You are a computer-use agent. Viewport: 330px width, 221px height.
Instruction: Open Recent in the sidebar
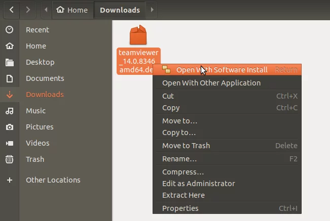[x=38, y=30]
